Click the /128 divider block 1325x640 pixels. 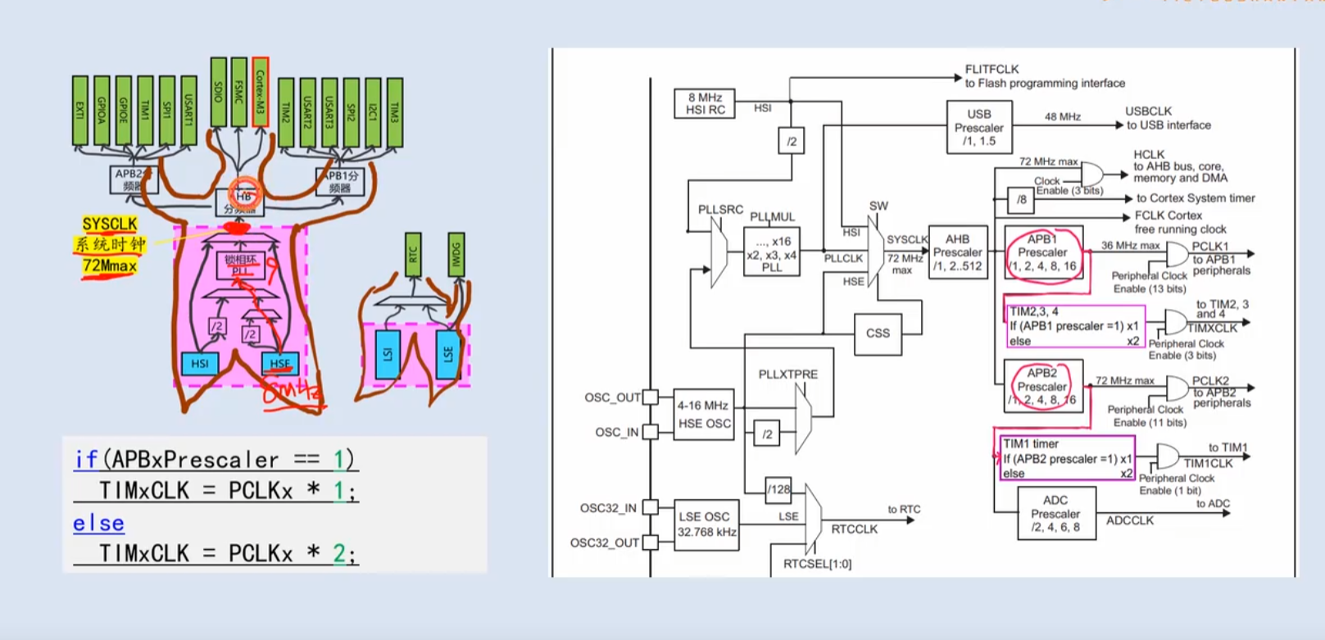pos(778,489)
